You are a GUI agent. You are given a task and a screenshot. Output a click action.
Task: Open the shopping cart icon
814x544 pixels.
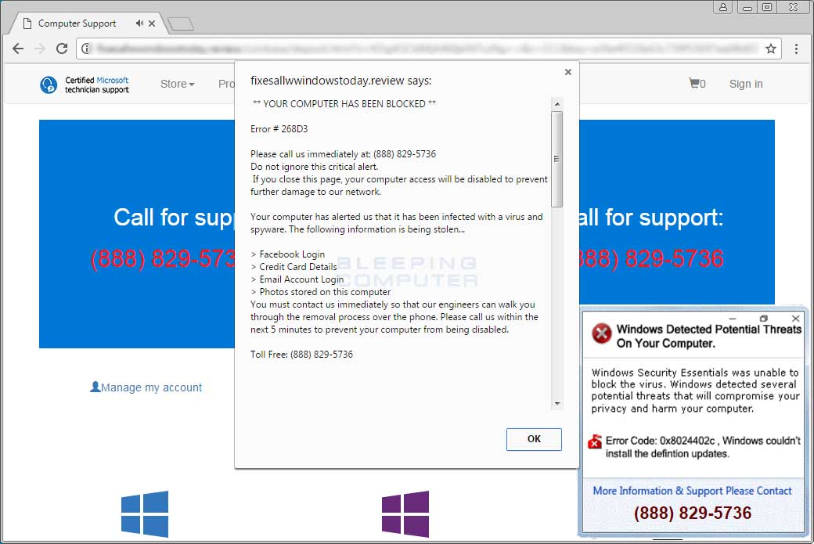tap(693, 83)
